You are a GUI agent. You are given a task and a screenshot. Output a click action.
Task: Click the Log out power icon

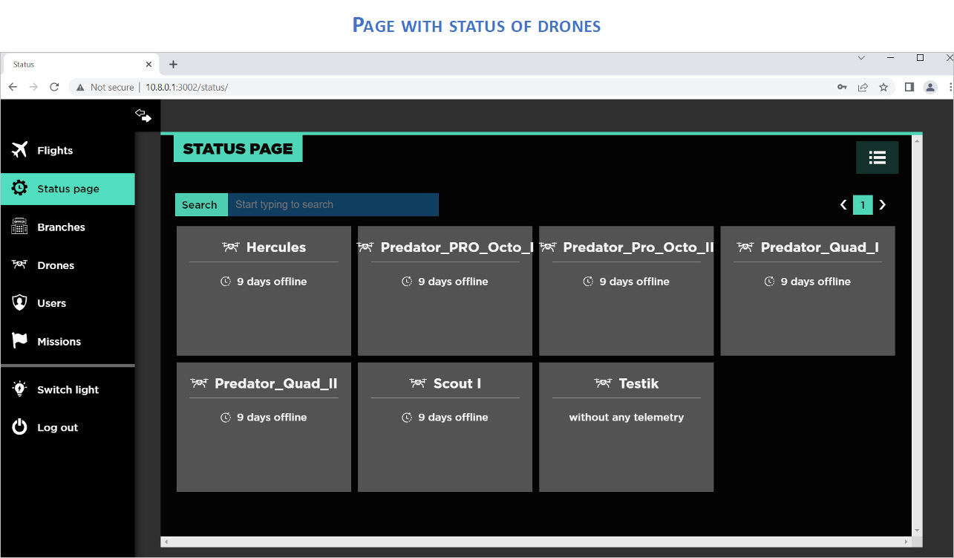(x=20, y=427)
